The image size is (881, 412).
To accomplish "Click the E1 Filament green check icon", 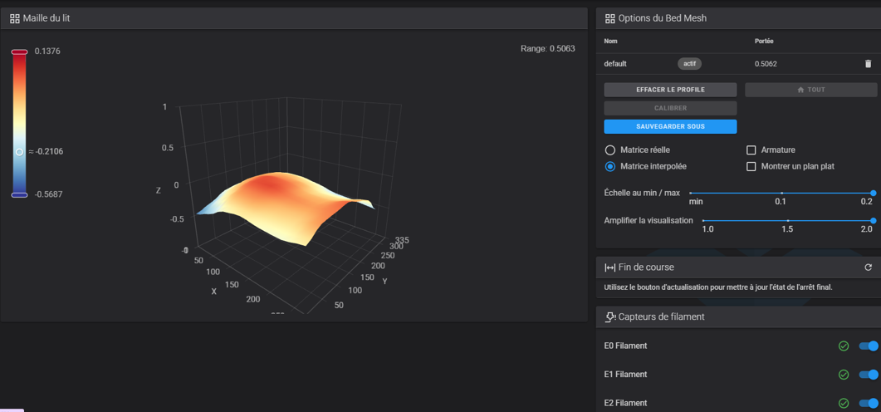I will point(844,375).
